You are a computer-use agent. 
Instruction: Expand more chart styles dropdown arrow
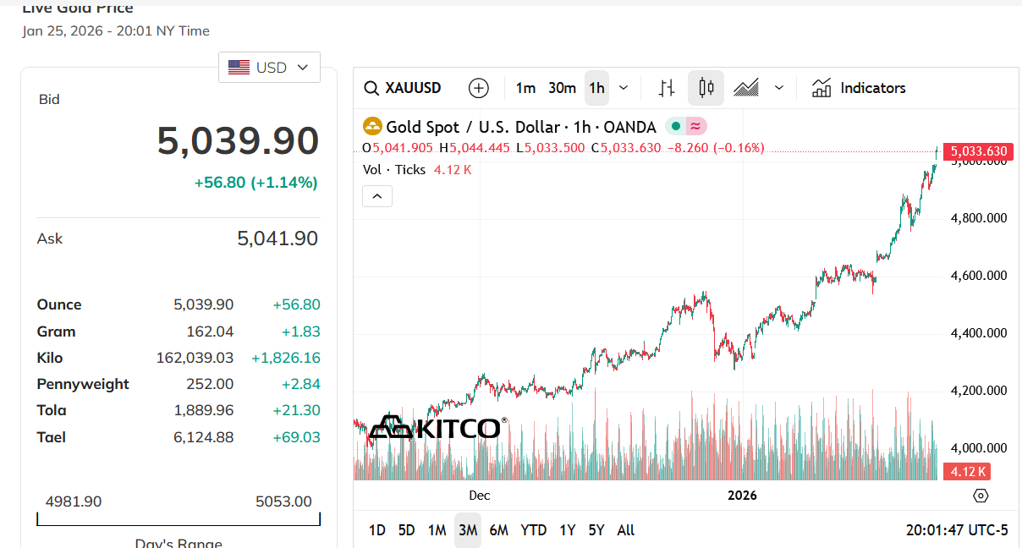tap(779, 88)
